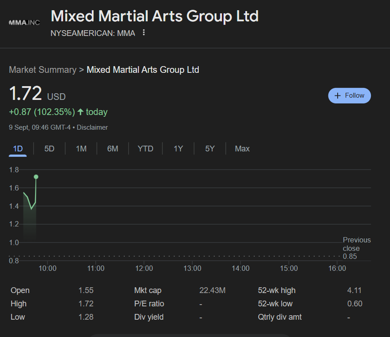Select the 1Y time range tab
The image size is (390, 337).
178,149
